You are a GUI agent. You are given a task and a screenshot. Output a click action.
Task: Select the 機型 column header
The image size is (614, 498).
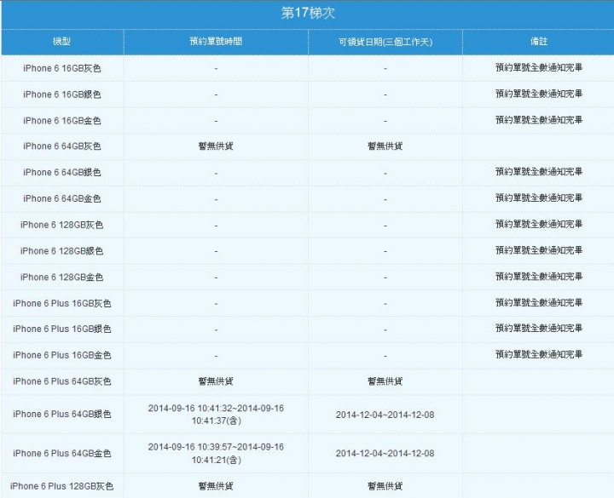pyautogui.click(x=62, y=42)
